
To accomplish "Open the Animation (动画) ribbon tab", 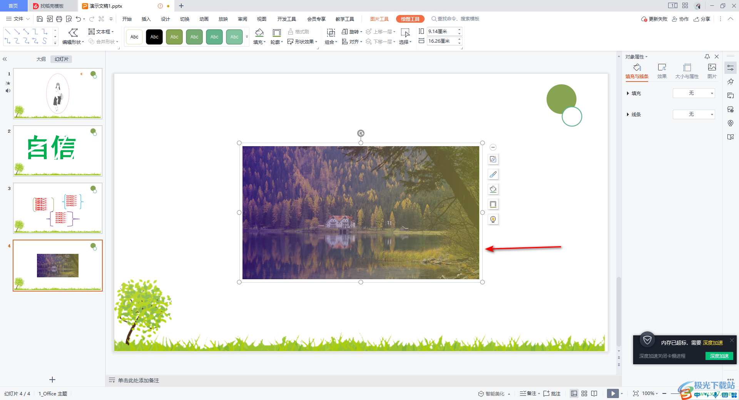I will (204, 19).
